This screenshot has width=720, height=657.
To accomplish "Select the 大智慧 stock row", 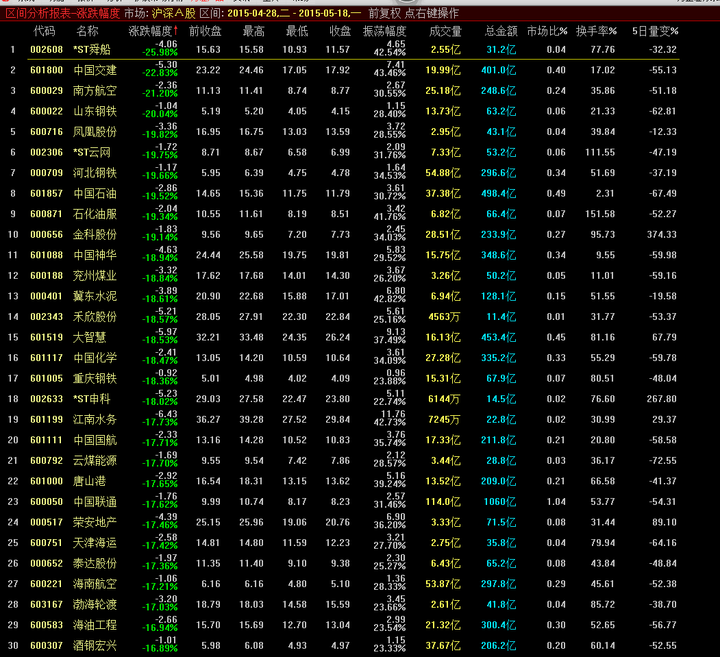I will pyautogui.click(x=89, y=337).
